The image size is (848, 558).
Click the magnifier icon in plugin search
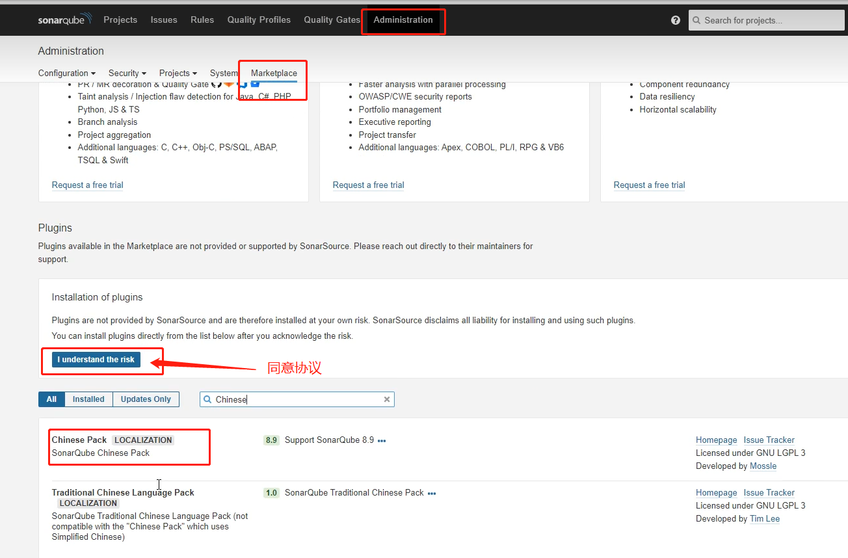207,399
